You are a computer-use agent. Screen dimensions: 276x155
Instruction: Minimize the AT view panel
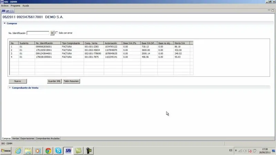coord(269,10)
